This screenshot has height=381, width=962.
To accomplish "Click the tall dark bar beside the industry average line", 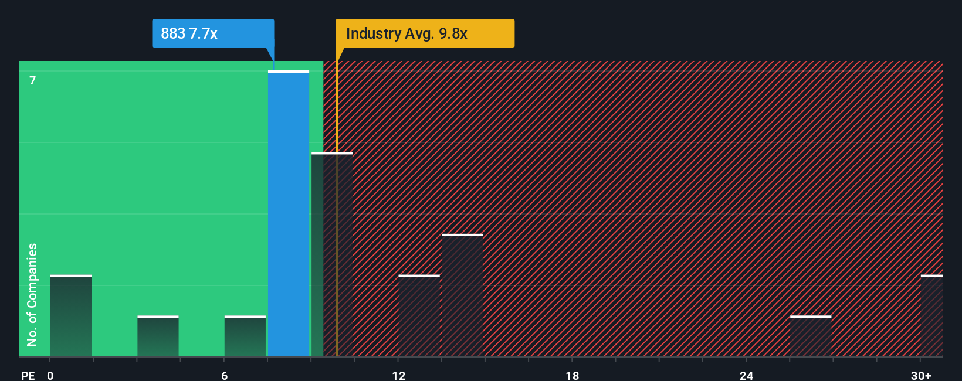I will coord(332,254).
